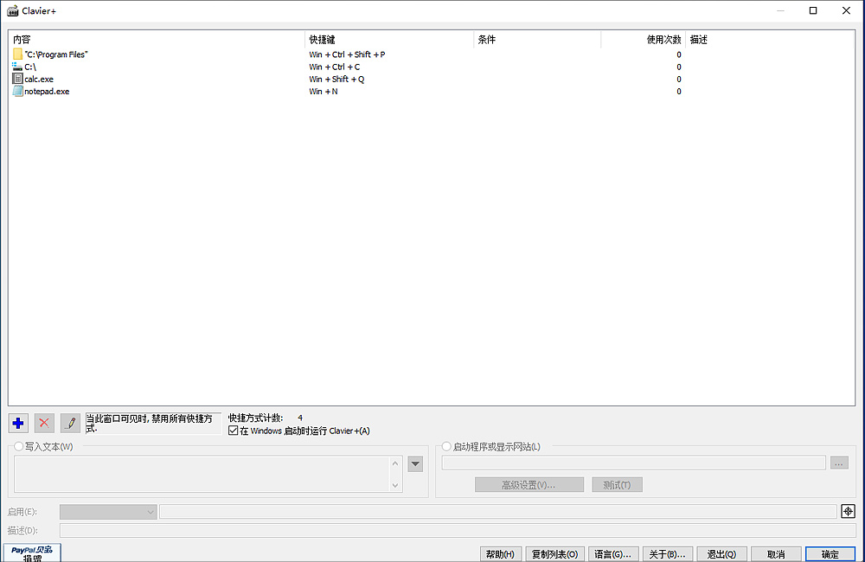Click the drive icon of the C:\ row
Image resolution: width=865 pixels, height=562 pixels.
tap(17, 67)
